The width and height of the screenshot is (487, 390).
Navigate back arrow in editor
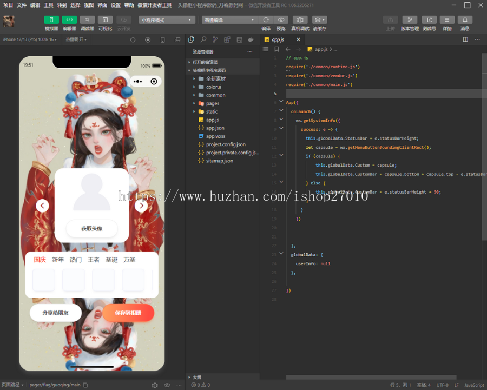coord(288,49)
